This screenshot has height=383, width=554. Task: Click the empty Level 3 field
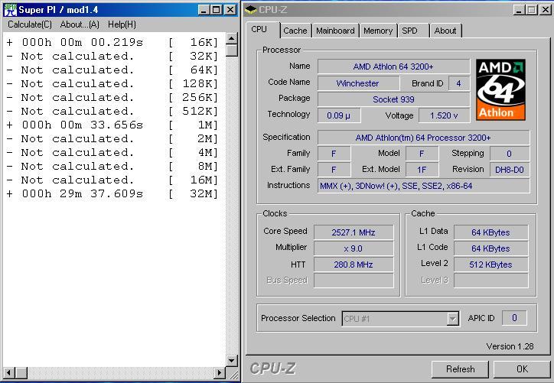point(490,281)
